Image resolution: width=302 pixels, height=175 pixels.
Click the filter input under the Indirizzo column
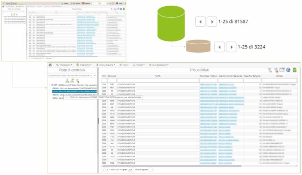click(279, 80)
